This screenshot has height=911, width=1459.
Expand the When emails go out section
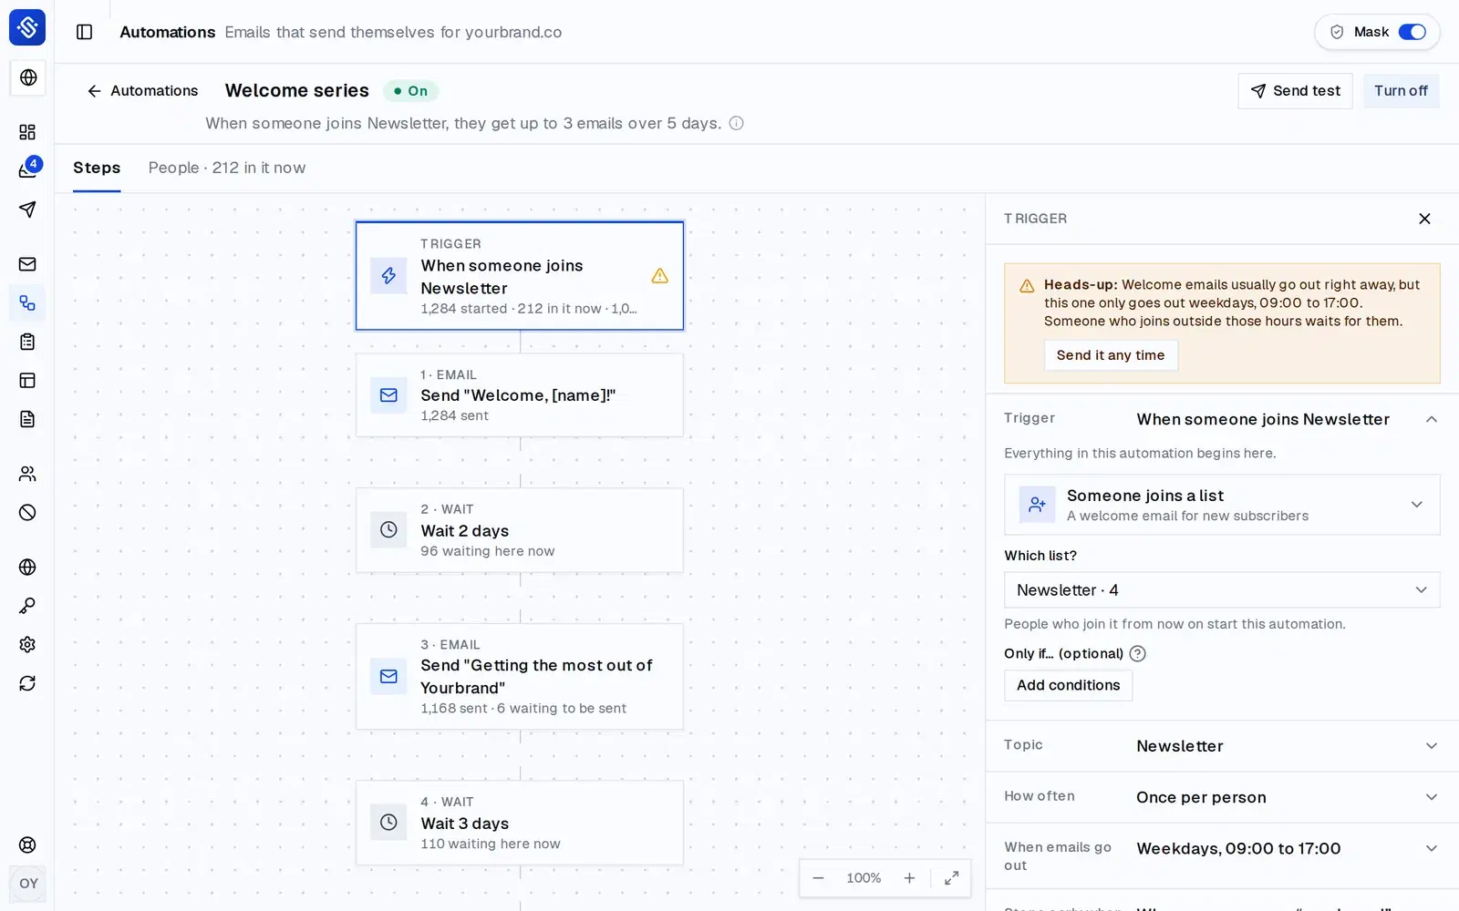coord(1222,855)
